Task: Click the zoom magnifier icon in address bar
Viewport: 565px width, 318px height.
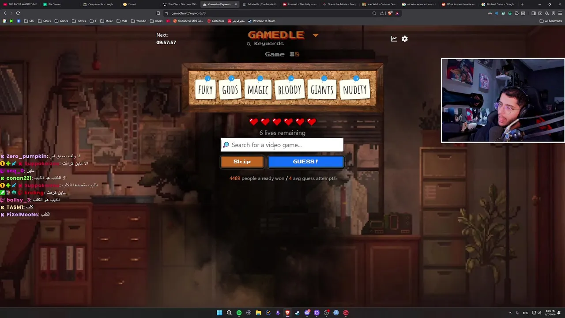Action: [x=374, y=13]
